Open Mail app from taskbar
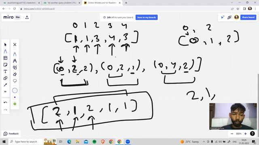The image size is (259, 145). click(x=86, y=141)
